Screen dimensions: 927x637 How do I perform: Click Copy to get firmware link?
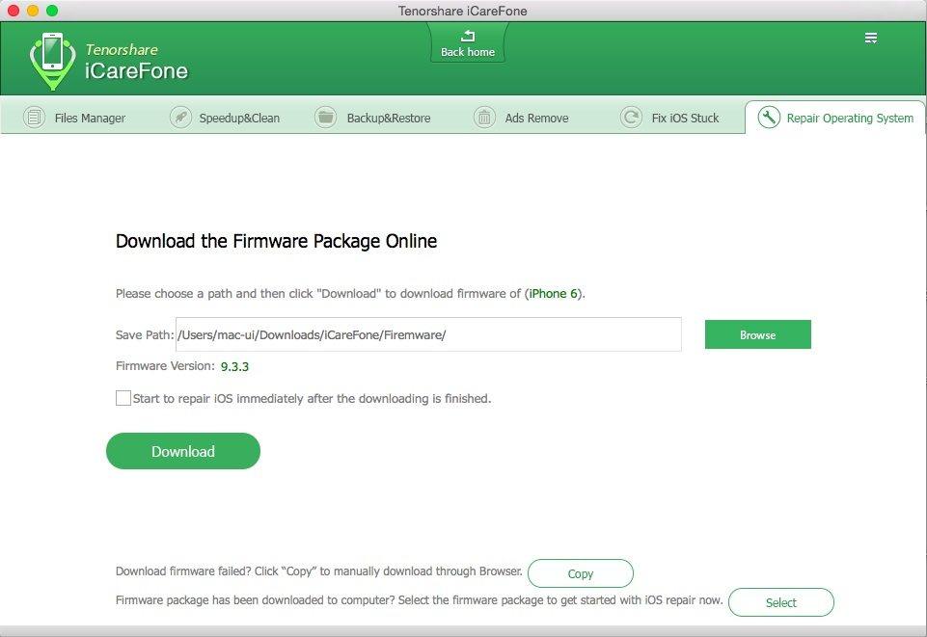coord(581,573)
